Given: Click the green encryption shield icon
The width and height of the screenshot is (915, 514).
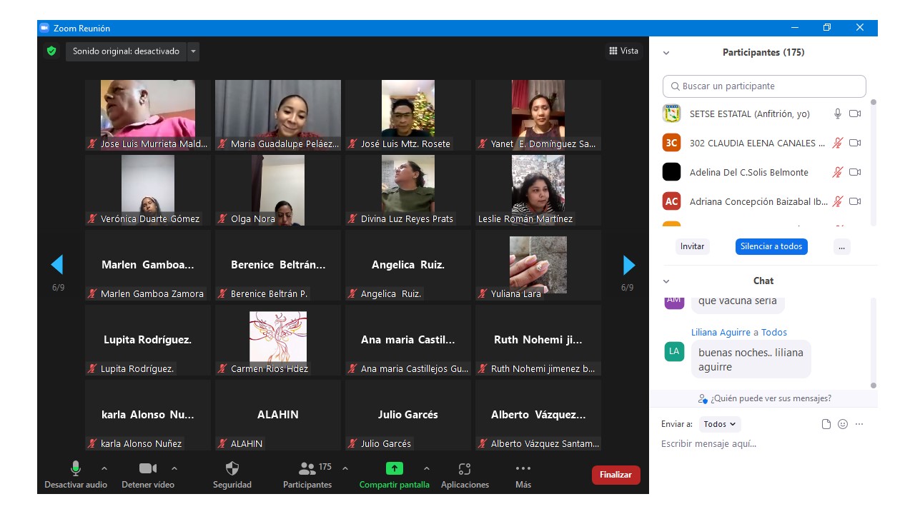Looking at the screenshot, I should click(x=51, y=51).
